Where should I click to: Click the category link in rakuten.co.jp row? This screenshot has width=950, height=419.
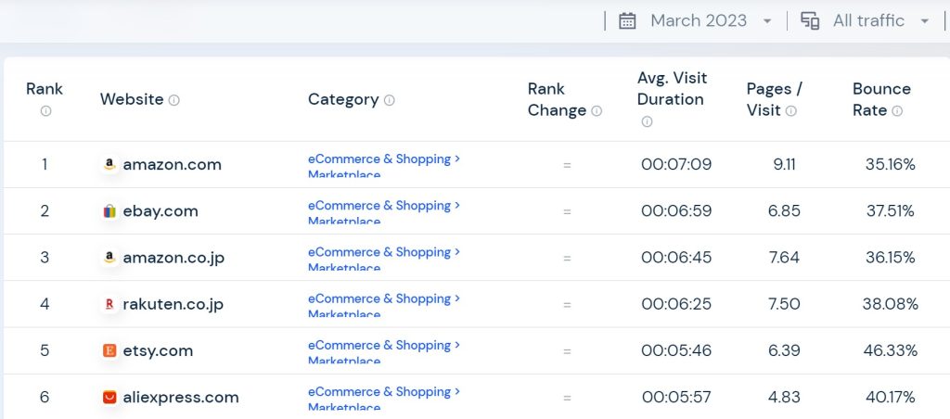384,305
